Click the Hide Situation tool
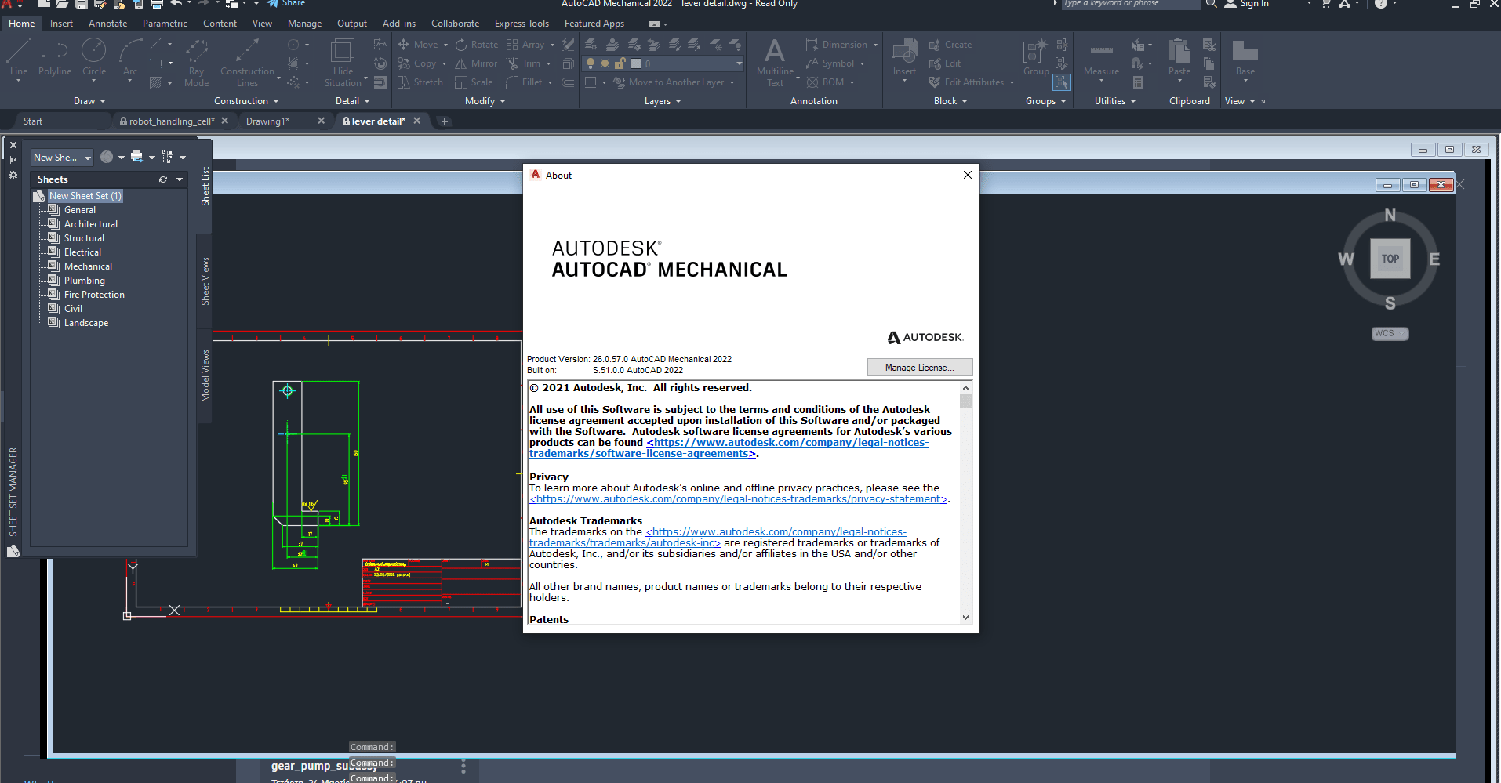The width and height of the screenshot is (1501, 783). 343,63
